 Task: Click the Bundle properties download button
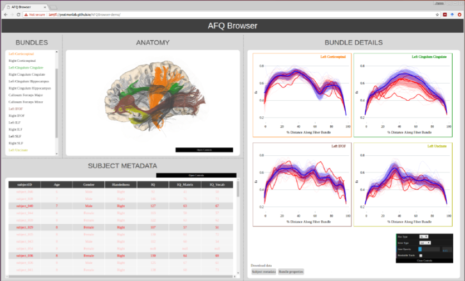(x=291, y=272)
